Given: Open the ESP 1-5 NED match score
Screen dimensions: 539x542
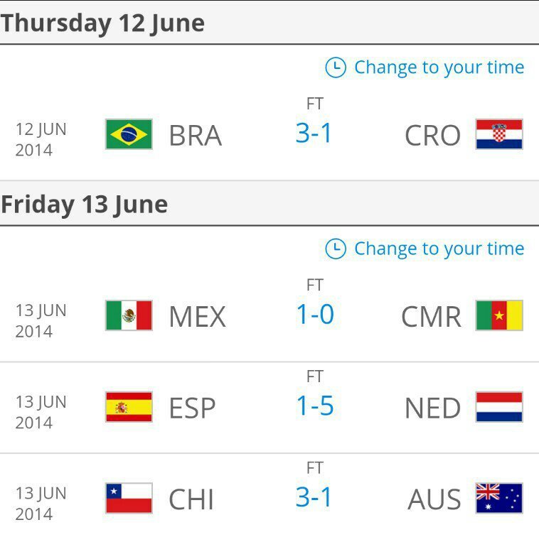Looking at the screenshot, I should tap(315, 406).
